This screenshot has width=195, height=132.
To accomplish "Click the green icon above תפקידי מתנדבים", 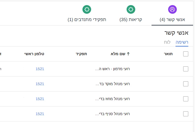I will pos(87,10).
